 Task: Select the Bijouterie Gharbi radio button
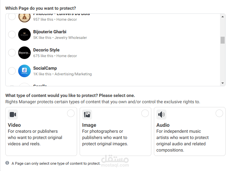12,35
